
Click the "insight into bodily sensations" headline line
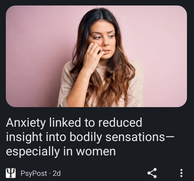point(90,137)
